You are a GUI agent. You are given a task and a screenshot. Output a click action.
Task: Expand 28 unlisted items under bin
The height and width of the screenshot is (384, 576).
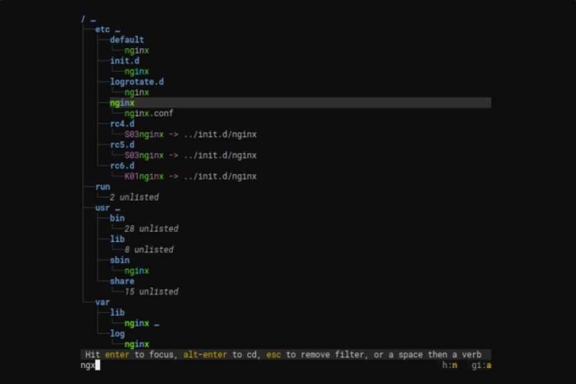tap(151, 229)
